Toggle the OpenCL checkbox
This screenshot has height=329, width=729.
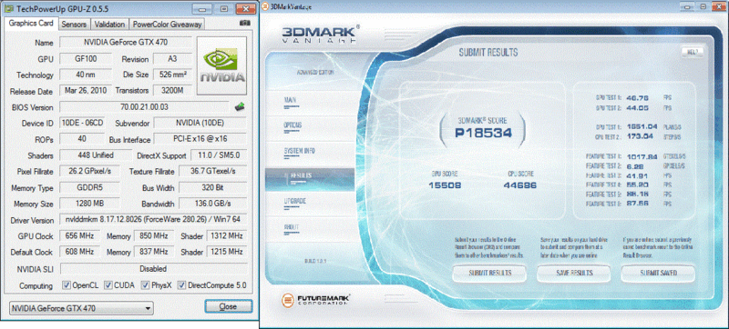(67, 285)
